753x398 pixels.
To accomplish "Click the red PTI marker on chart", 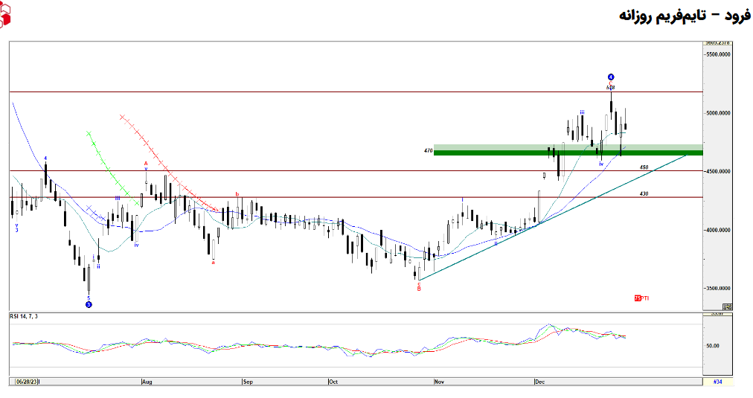I will pyautogui.click(x=641, y=298).
